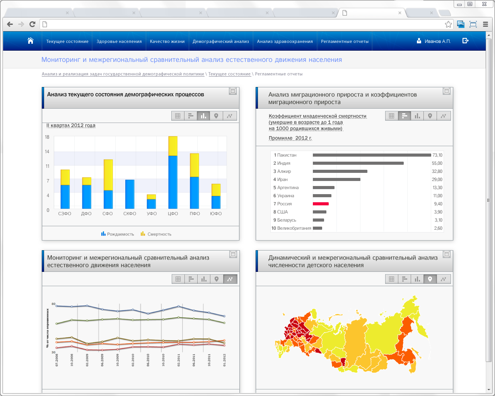Activate line chart toggle in natural movement panel

(230, 279)
